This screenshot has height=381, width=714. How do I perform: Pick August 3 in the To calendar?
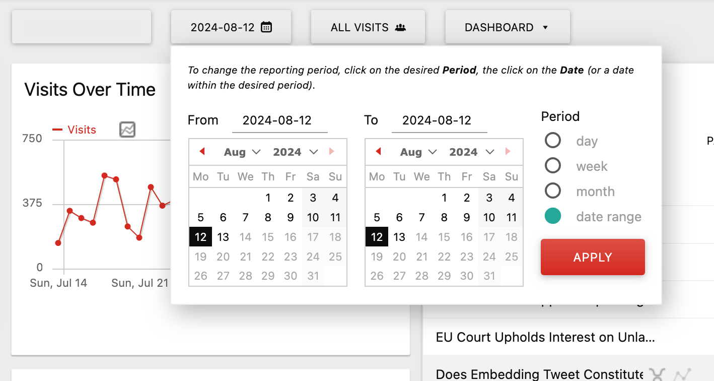point(489,198)
